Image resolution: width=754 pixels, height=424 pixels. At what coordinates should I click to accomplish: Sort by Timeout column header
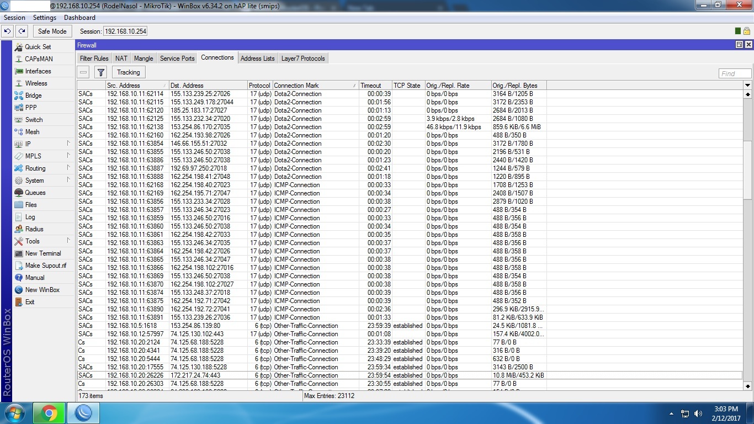(375, 86)
